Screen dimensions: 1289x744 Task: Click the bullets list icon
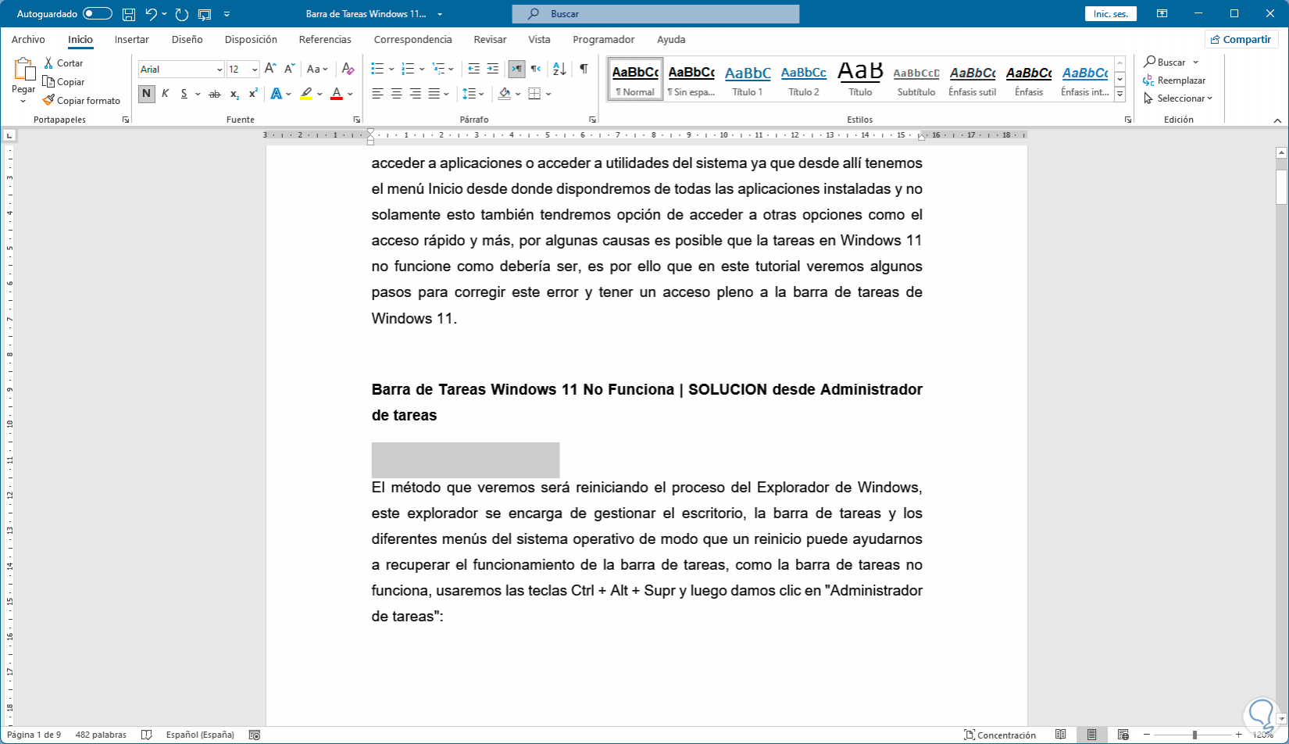point(377,69)
